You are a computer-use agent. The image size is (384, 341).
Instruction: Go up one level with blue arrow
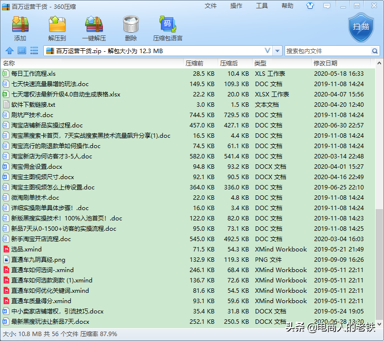9,51
